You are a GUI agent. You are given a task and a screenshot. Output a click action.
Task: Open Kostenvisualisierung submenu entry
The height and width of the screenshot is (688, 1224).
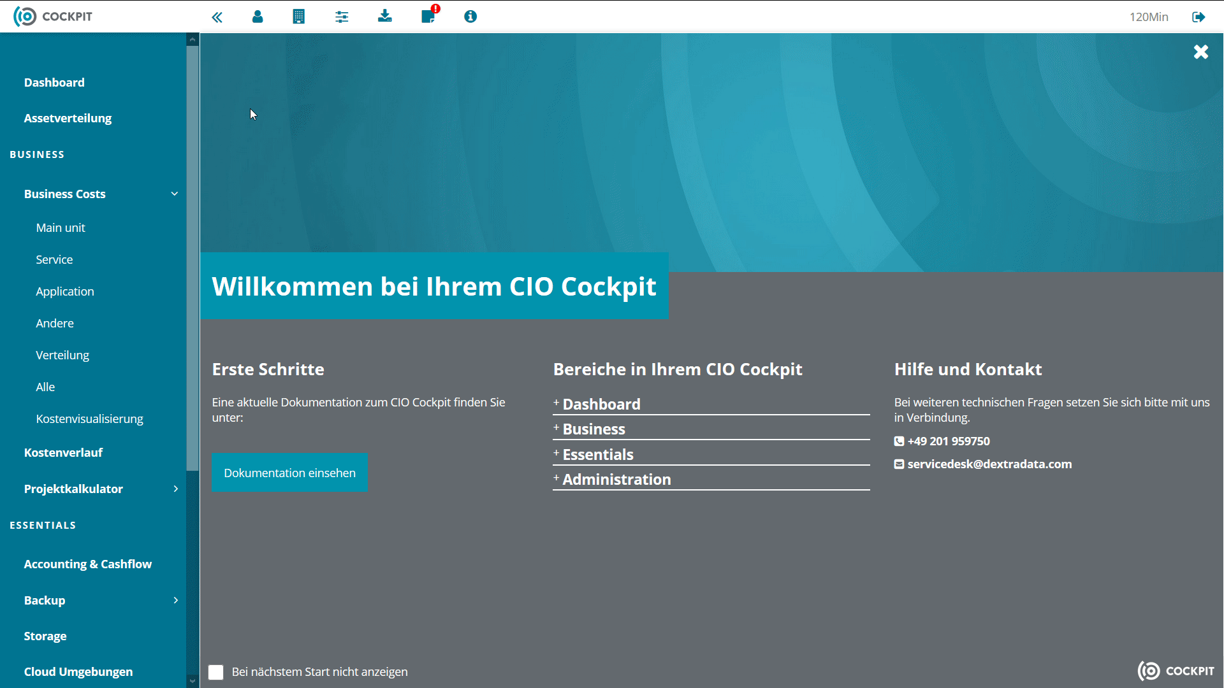click(x=89, y=419)
